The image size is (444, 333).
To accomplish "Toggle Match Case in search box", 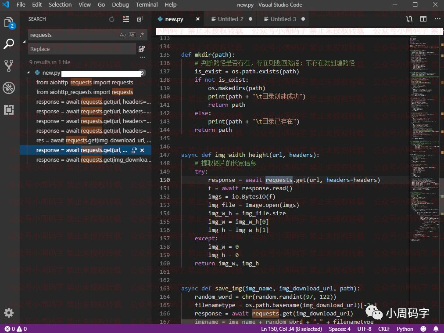I will coord(123,35).
